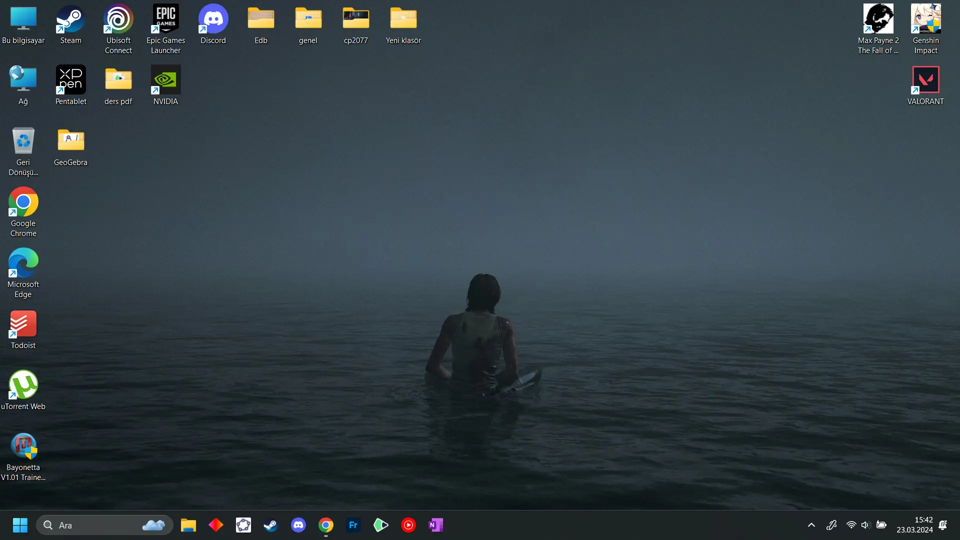Select the Geri Dönüşüm recycle bin

[x=23, y=151]
